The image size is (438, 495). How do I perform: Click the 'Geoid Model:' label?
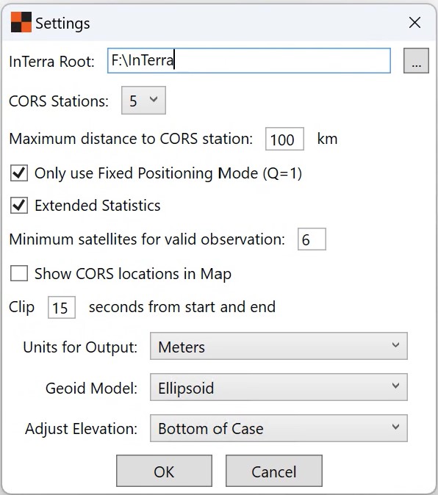click(x=92, y=388)
